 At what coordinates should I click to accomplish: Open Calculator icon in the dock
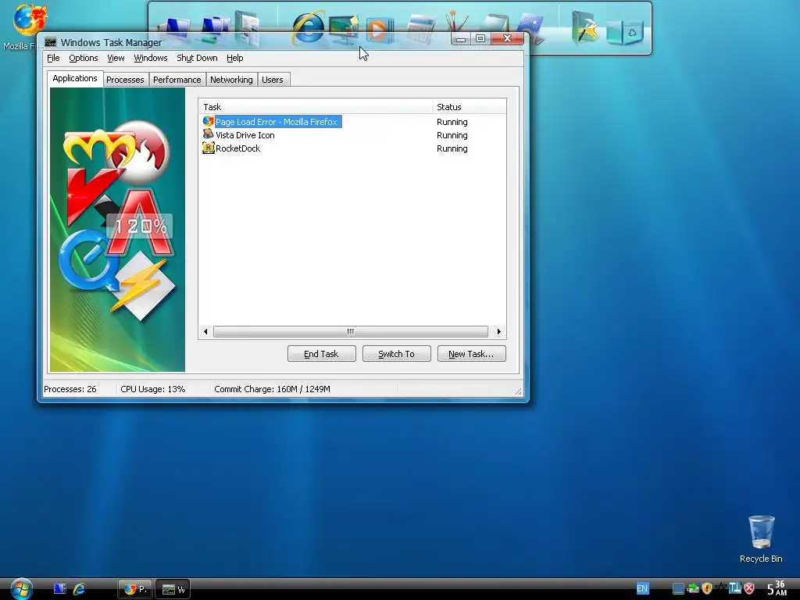tap(421, 29)
